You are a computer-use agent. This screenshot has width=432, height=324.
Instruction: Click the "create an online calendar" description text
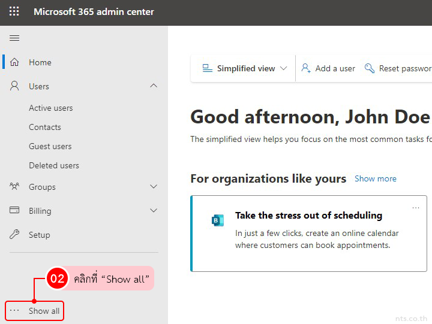coord(317,240)
